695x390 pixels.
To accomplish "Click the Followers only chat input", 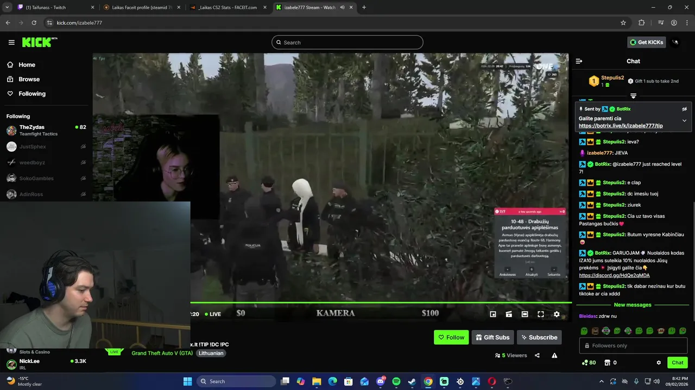I will (x=633, y=346).
